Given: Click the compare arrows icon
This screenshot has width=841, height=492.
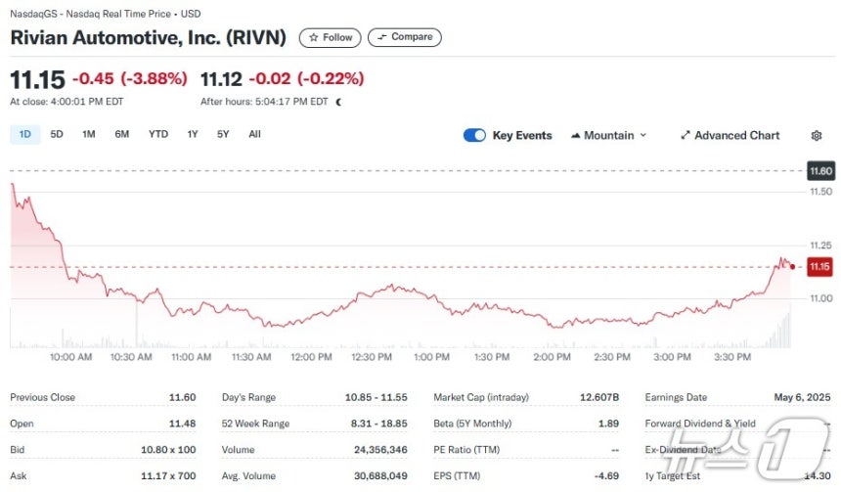Looking at the screenshot, I should [x=382, y=37].
